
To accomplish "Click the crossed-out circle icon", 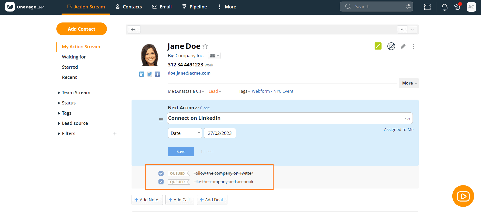I will (391, 46).
